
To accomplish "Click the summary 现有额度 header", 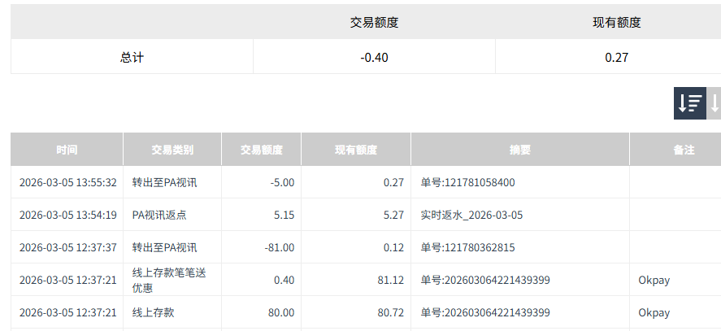I will coord(616,23).
